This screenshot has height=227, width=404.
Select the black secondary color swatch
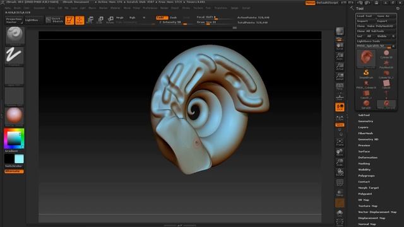tap(9, 159)
